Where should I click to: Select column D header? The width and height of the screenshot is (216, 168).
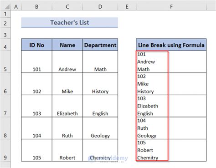click(x=100, y=7)
